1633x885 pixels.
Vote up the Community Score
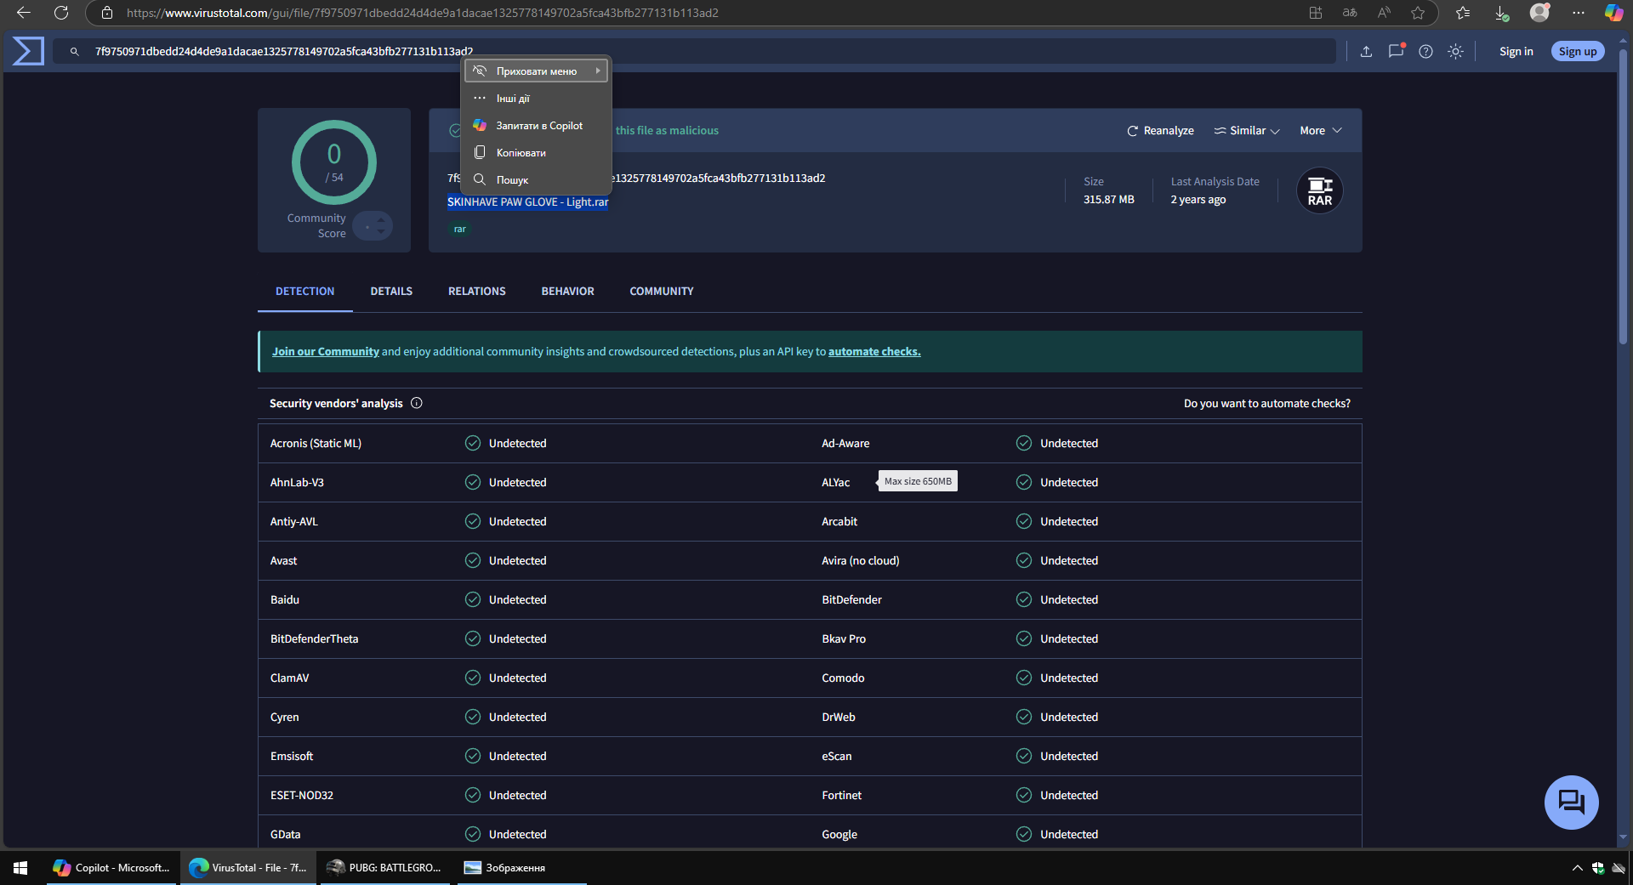click(381, 219)
